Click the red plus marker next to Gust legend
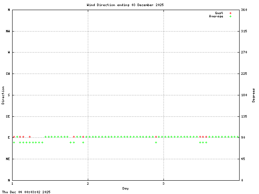 point(230,13)
